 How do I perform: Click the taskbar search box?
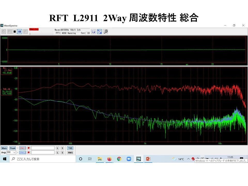[x=43, y=159]
